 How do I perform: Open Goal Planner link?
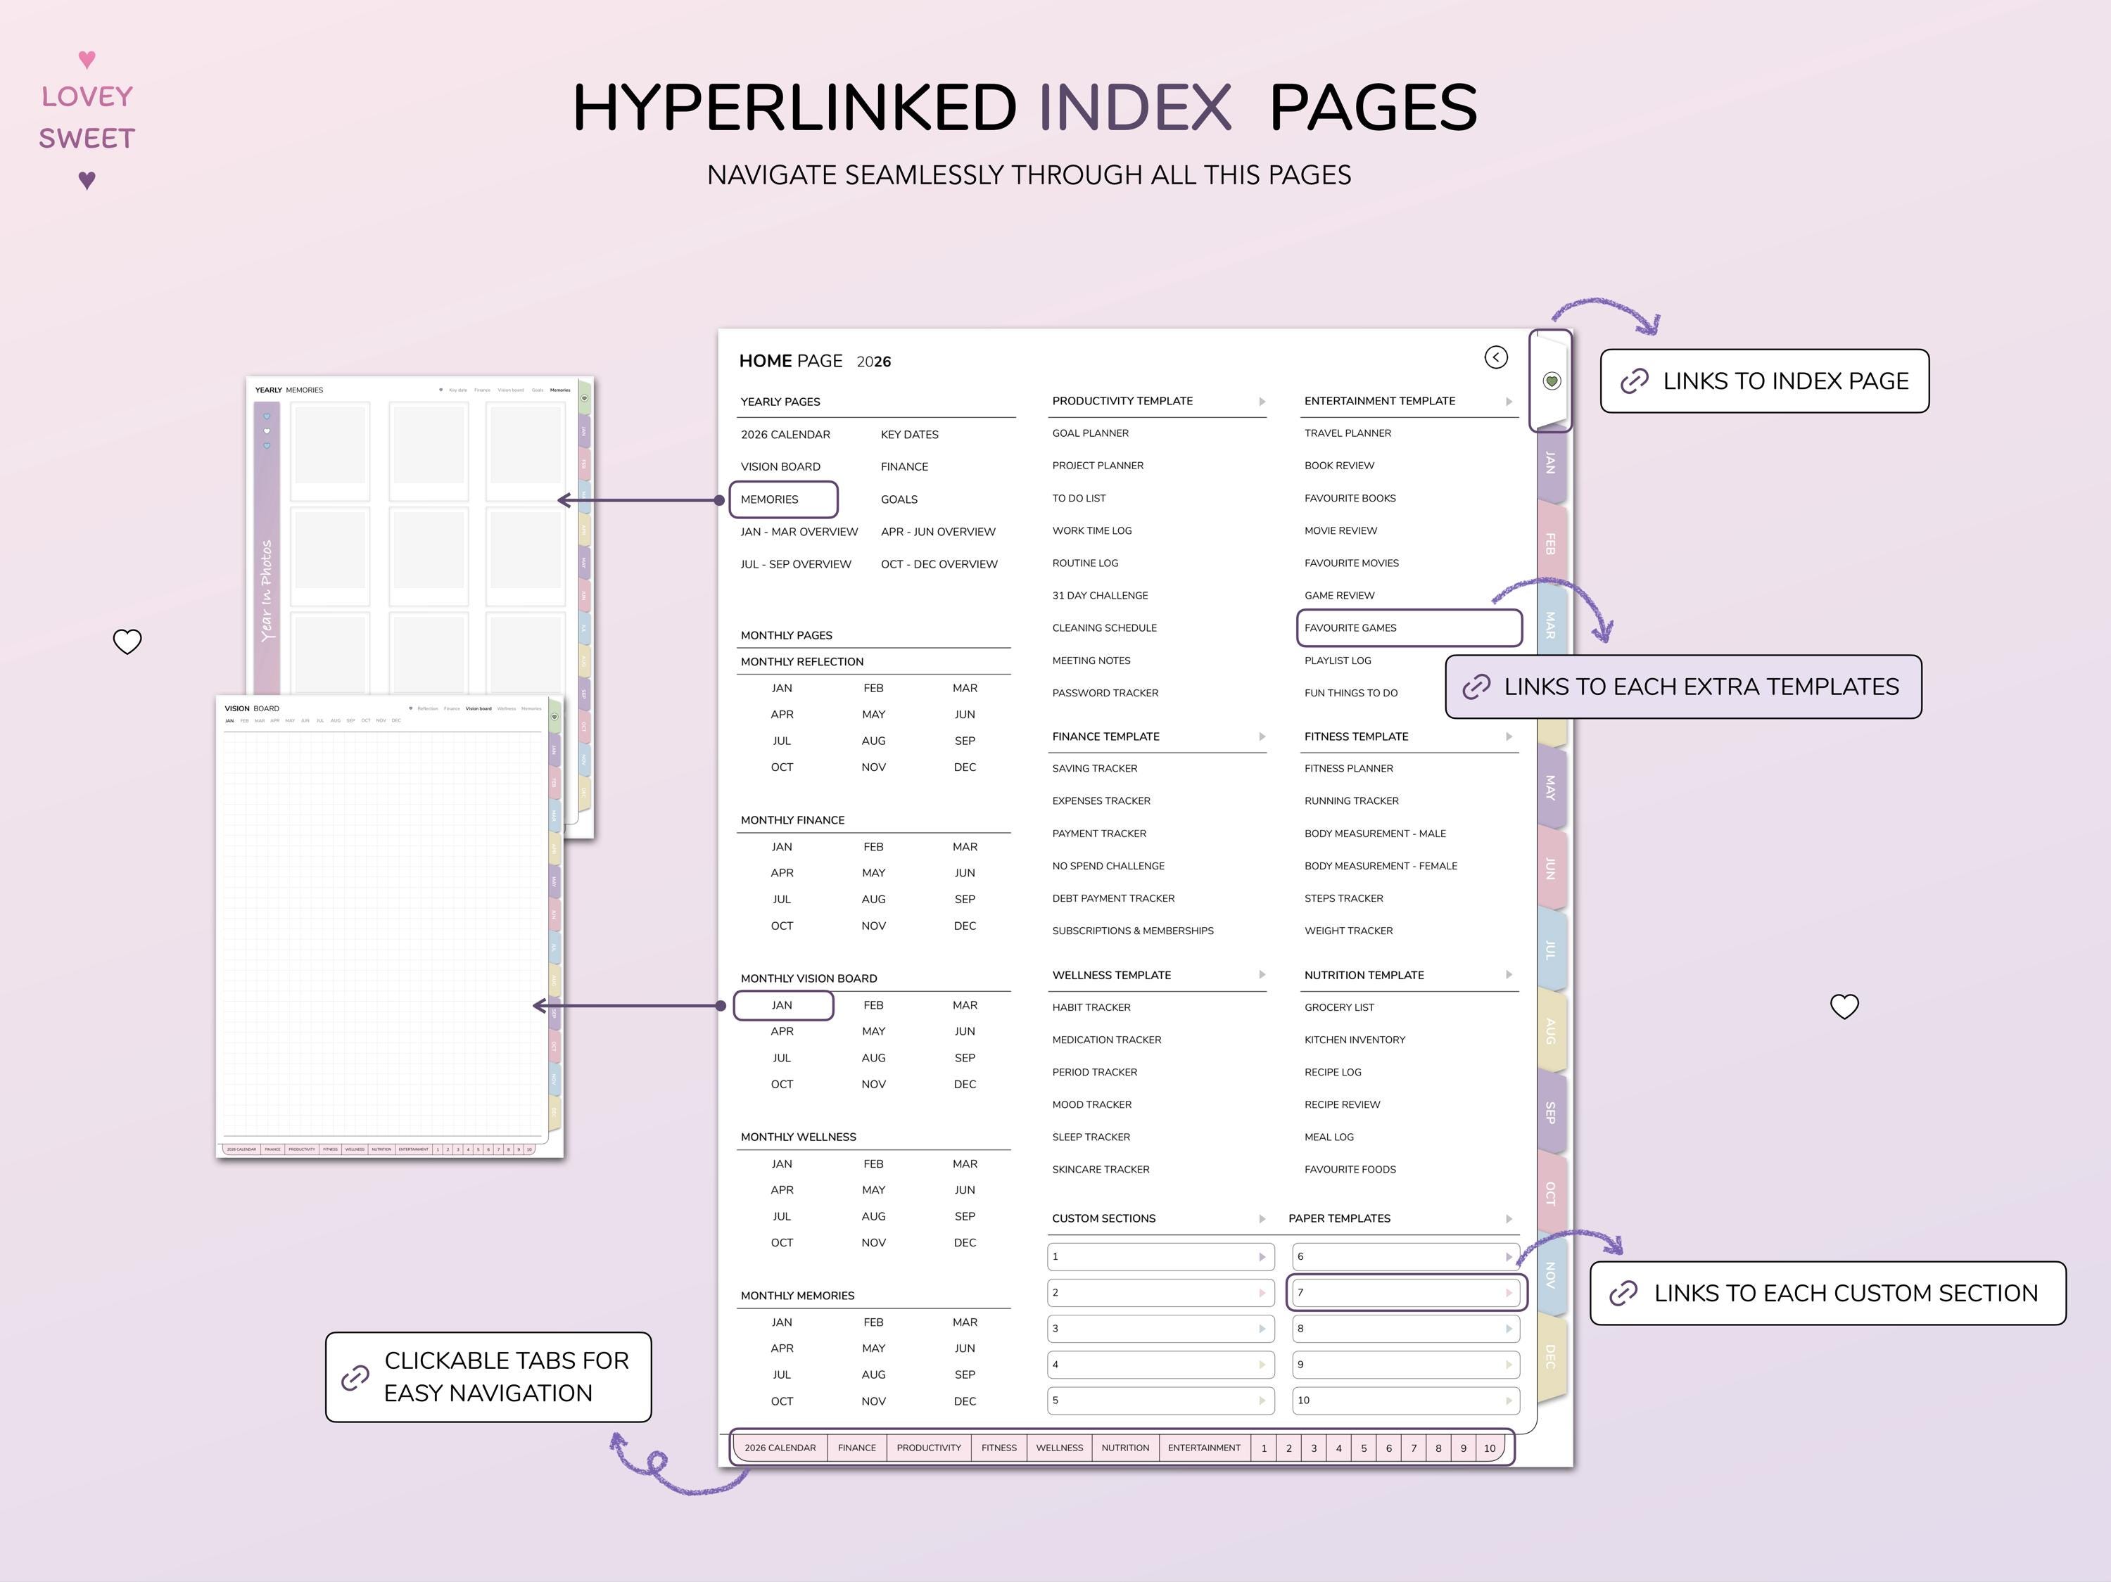tap(1090, 433)
